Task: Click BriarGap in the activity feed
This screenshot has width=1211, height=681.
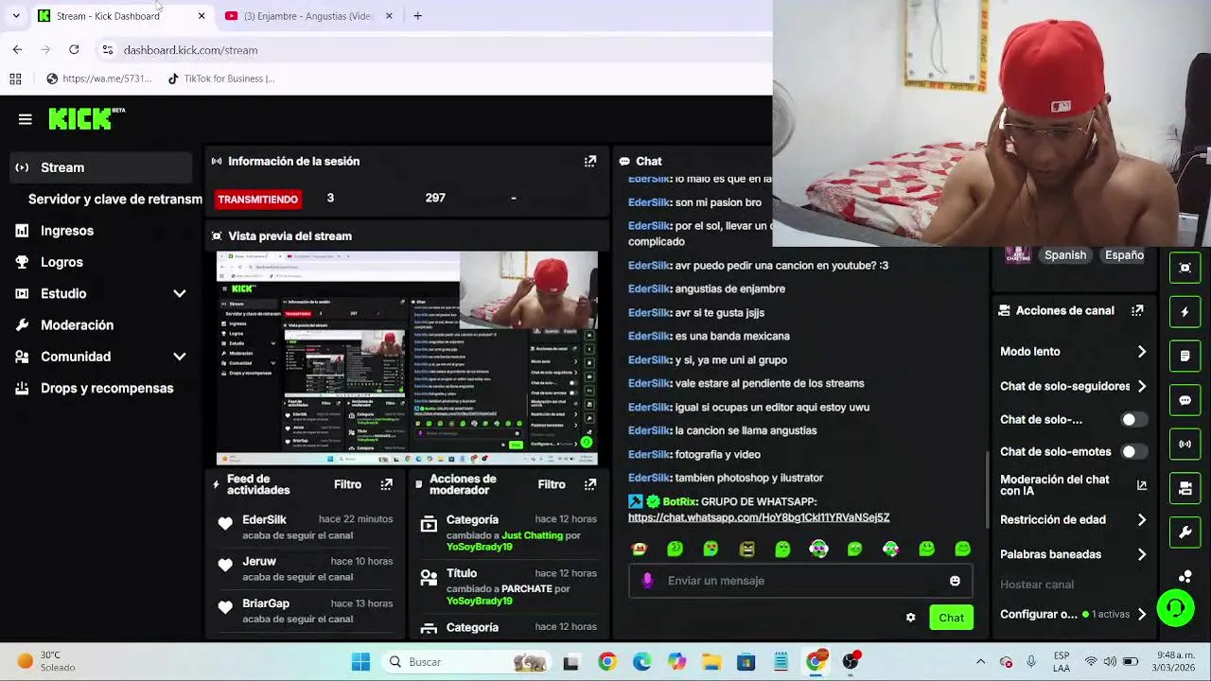Action: tap(266, 603)
